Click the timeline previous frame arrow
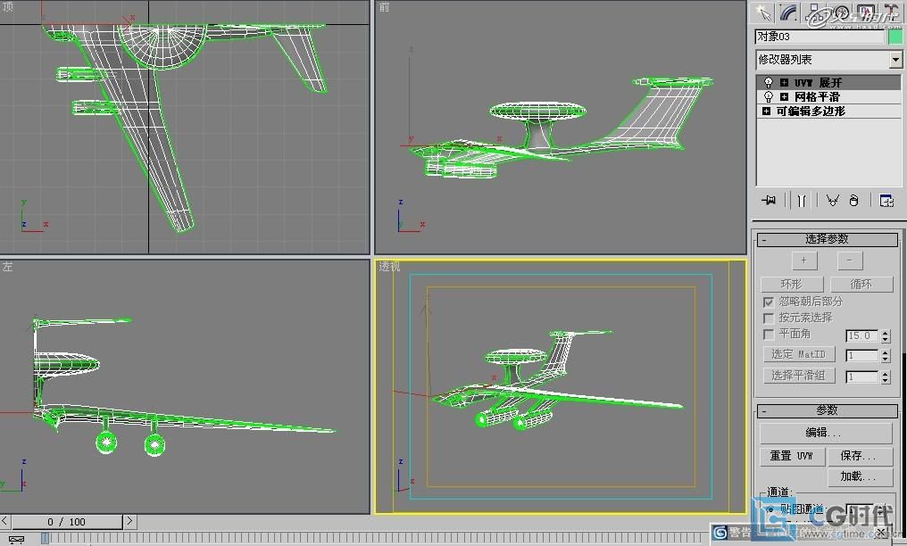Image resolution: width=907 pixels, height=546 pixels. (4, 521)
